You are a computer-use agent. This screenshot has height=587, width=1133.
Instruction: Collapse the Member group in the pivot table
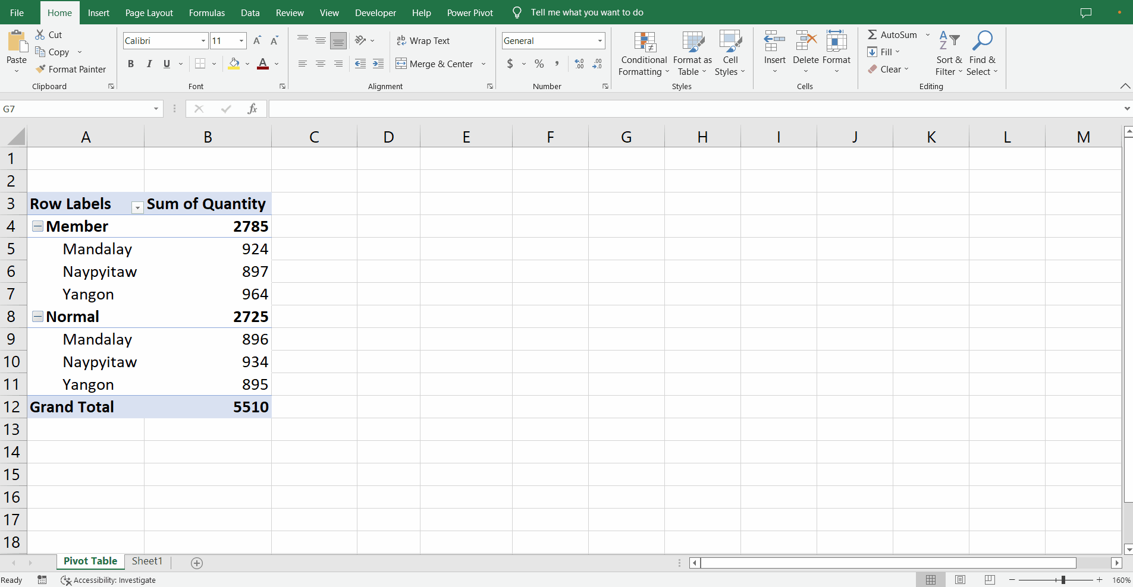click(37, 226)
